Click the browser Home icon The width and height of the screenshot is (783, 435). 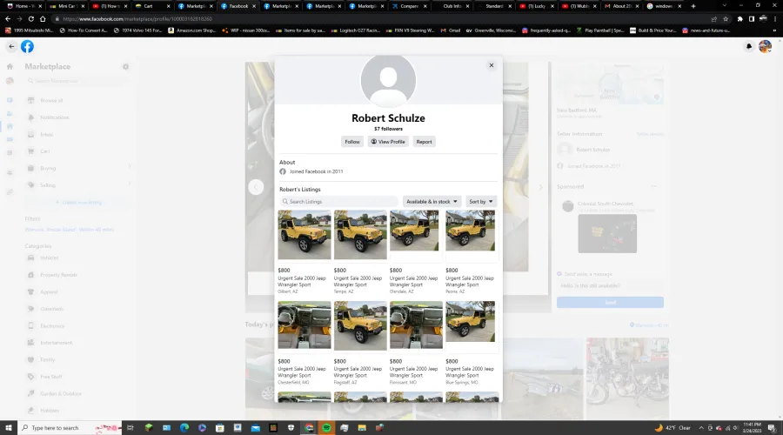click(x=43, y=19)
